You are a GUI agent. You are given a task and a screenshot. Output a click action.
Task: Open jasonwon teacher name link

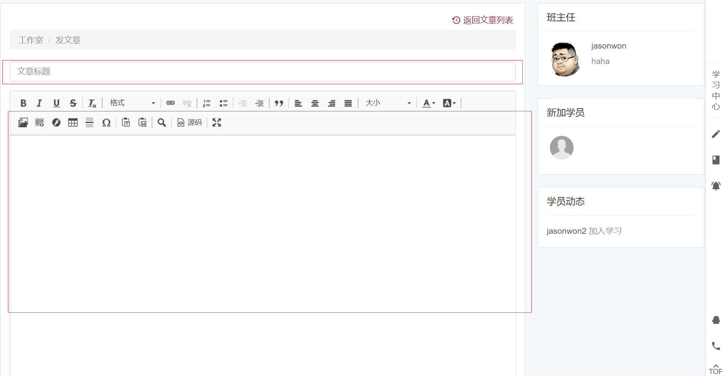pos(609,46)
